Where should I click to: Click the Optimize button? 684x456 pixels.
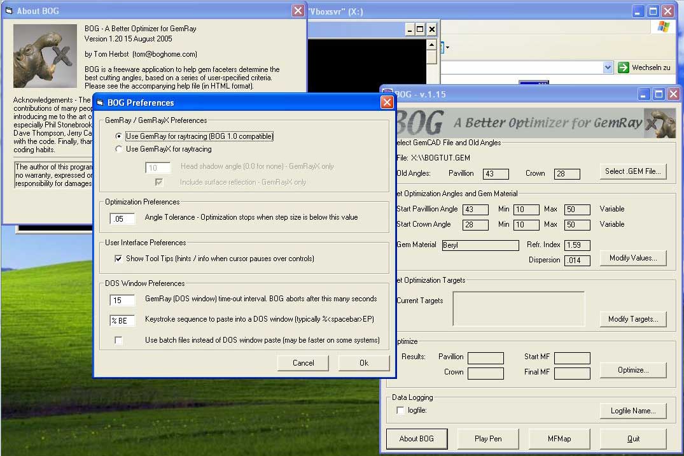tap(633, 371)
